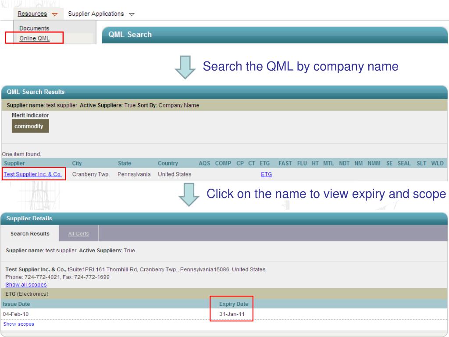Screen dimensions: 449x337
Task: Click the Cranberry Twp. city cell
Action: pos(91,174)
